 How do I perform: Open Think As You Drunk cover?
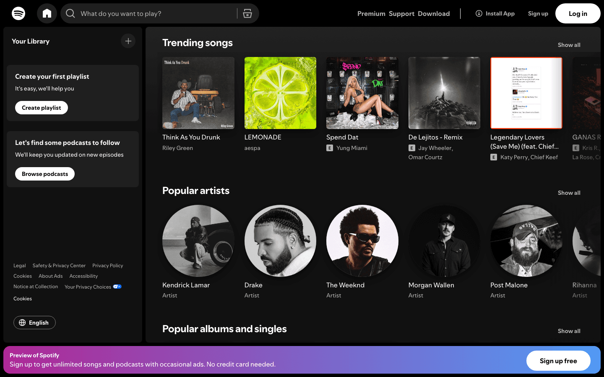tap(198, 93)
